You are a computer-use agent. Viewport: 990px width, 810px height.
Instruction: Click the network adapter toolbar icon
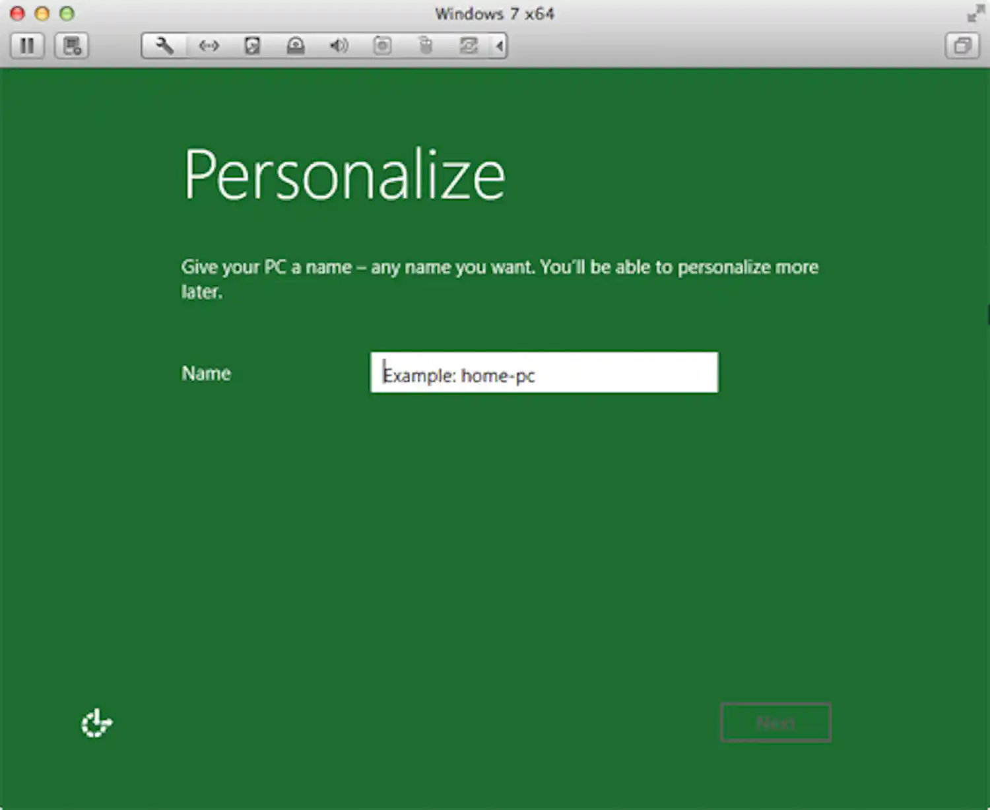(208, 46)
